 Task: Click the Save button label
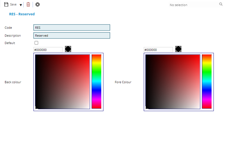13,4
